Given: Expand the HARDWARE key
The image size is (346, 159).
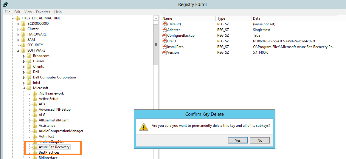Looking at the screenshot, I should 18,34.
